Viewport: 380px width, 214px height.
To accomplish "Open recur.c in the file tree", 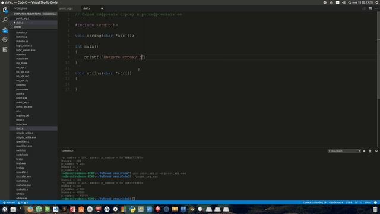I will [20, 120].
